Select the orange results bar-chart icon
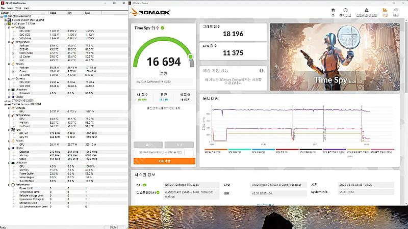This screenshot has width=408, height=229. [x=385, y=10]
